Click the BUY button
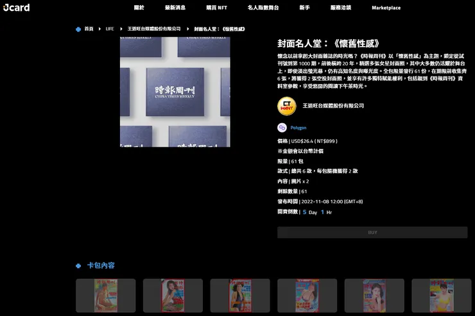This screenshot has width=475, height=316. click(372, 232)
